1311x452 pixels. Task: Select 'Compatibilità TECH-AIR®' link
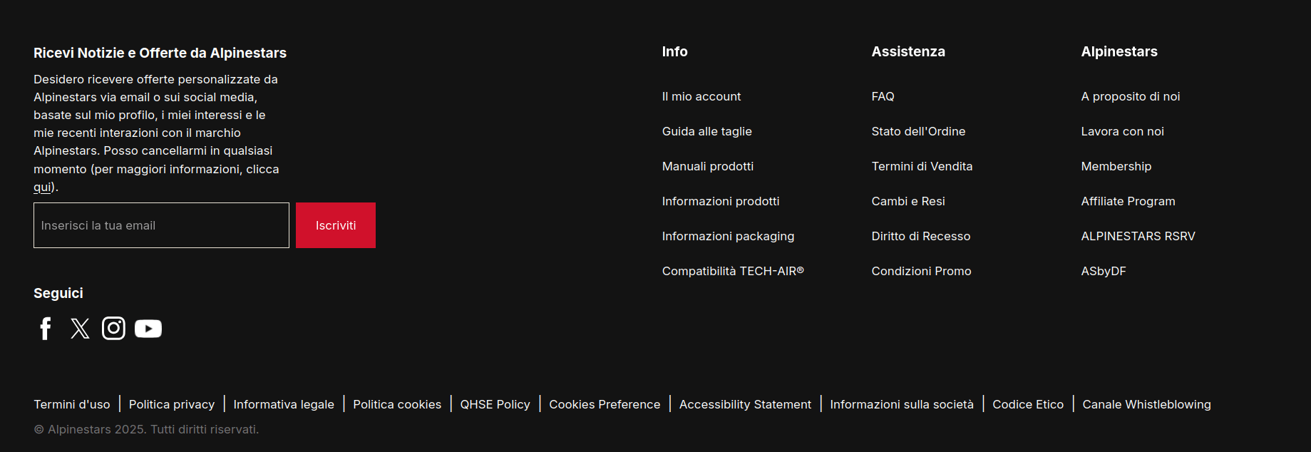click(732, 271)
